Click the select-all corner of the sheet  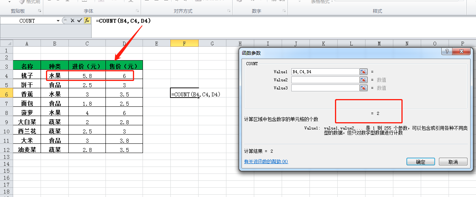tap(6, 44)
